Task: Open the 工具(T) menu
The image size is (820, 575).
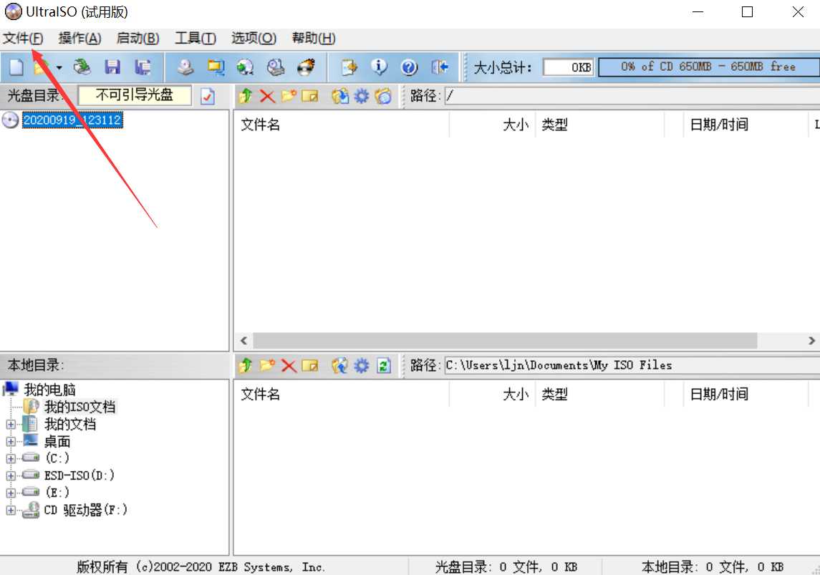Action: pos(195,38)
